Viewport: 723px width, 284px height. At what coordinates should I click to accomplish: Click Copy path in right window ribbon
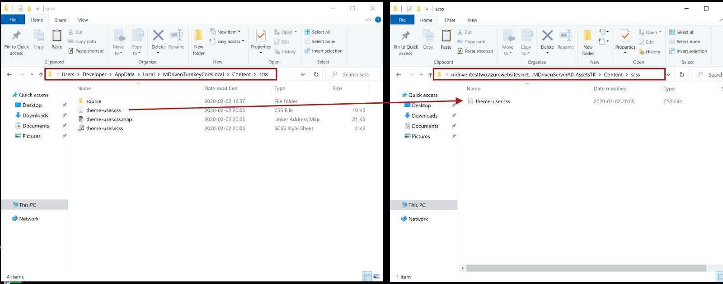click(471, 42)
